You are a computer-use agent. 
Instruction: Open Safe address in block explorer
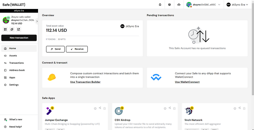pyautogui.click(x=19, y=29)
